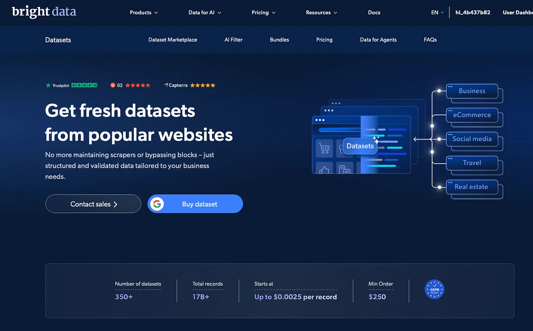The width and height of the screenshot is (533, 331).
Task: Expand the Resources dropdown
Action: [321, 12]
